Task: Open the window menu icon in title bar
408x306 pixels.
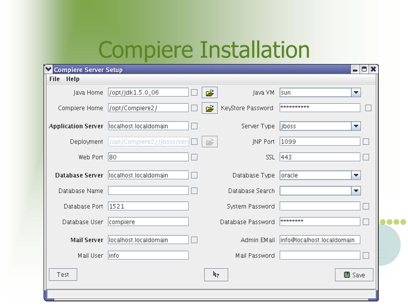Action: click(x=49, y=69)
